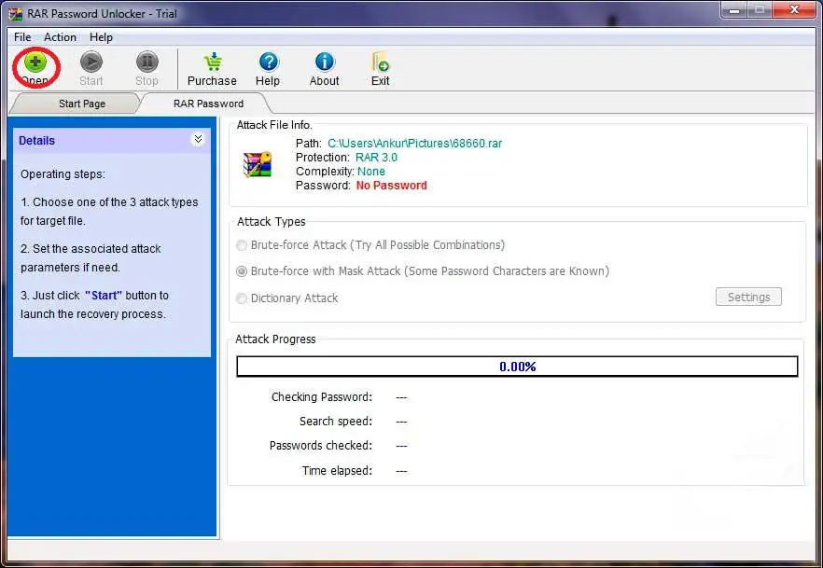Click the Complexity None value
823x568 pixels.
pos(371,172)
